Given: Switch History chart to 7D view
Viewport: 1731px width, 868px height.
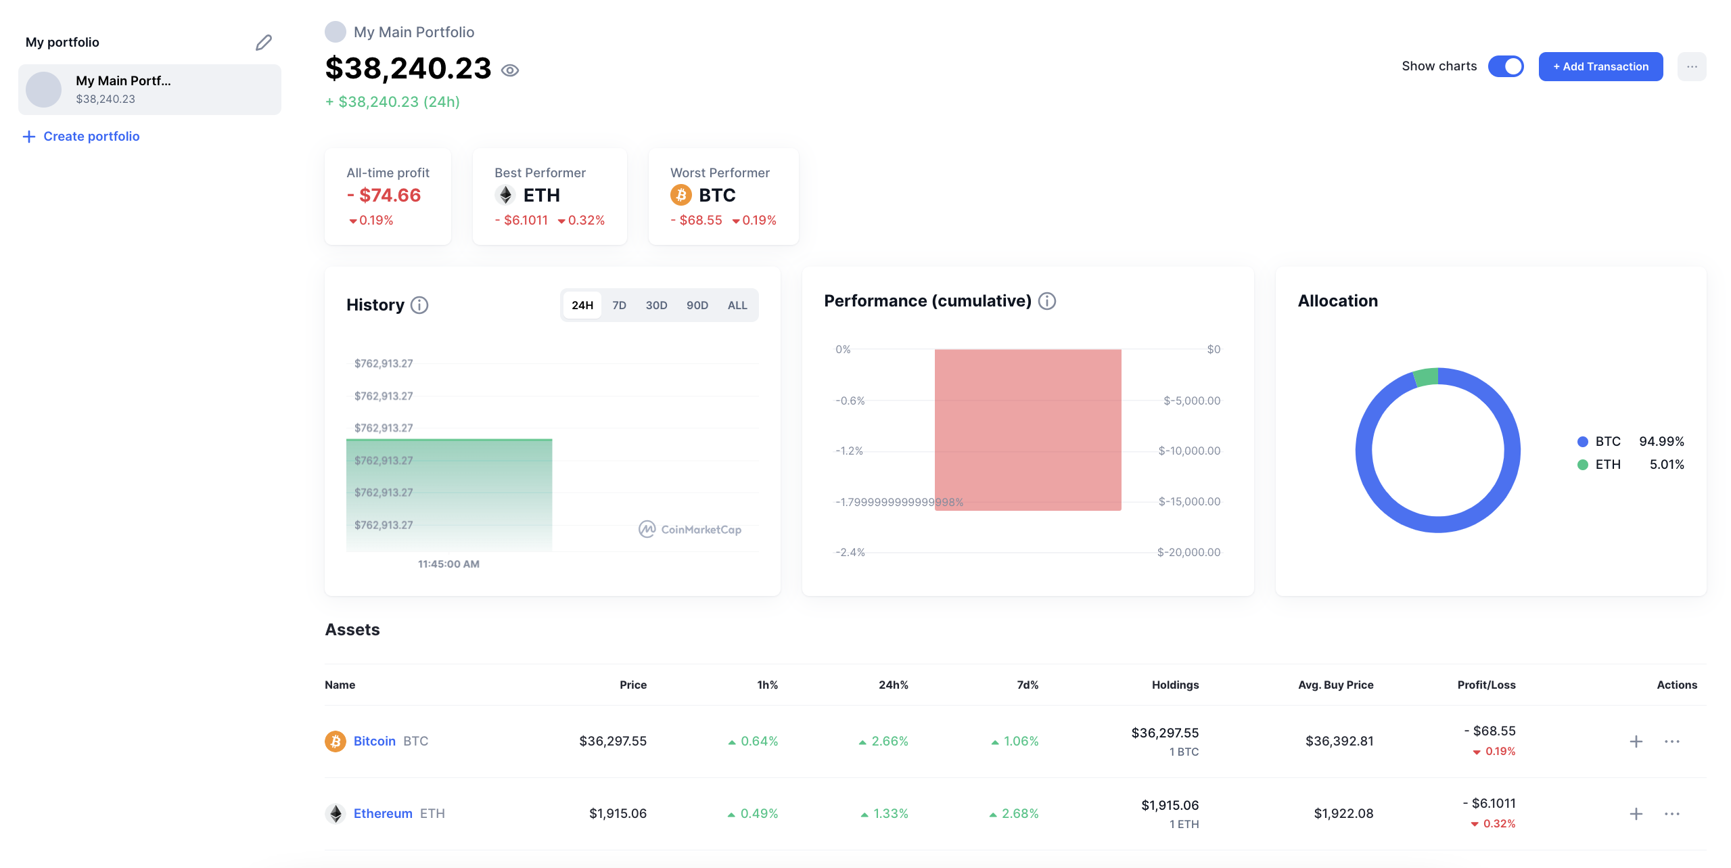Looking at the screenshot, I should (x=619, y=305).
